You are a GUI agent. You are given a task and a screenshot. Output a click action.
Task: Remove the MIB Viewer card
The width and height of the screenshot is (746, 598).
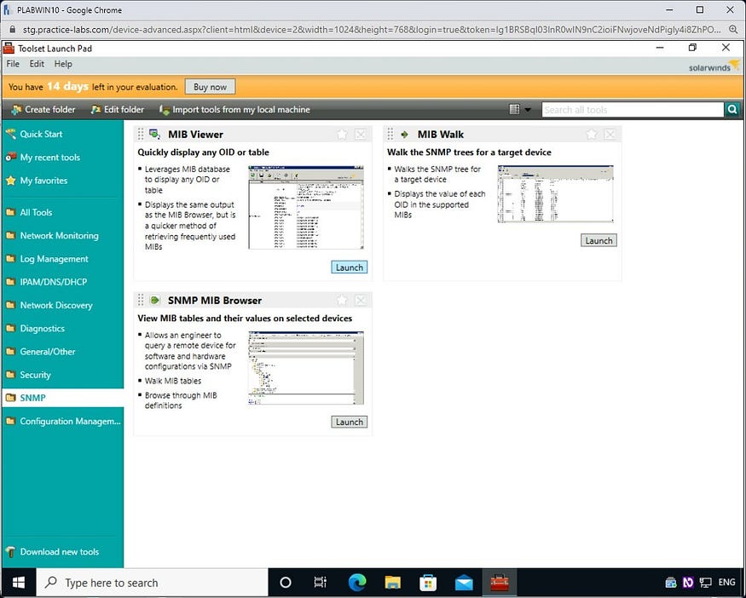pyautogui.click(x=361, y=135)
